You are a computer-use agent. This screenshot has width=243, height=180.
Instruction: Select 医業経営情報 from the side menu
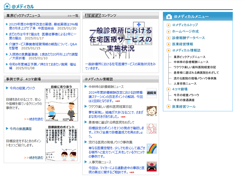point(182,44)
